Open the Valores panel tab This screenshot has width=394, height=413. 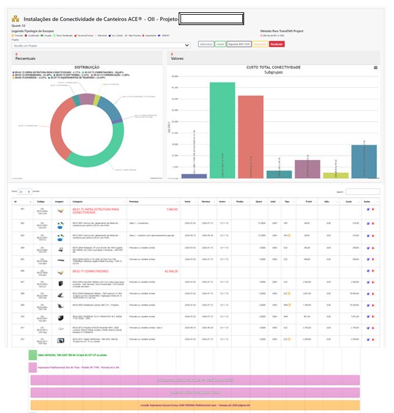(x=177, y=59)
